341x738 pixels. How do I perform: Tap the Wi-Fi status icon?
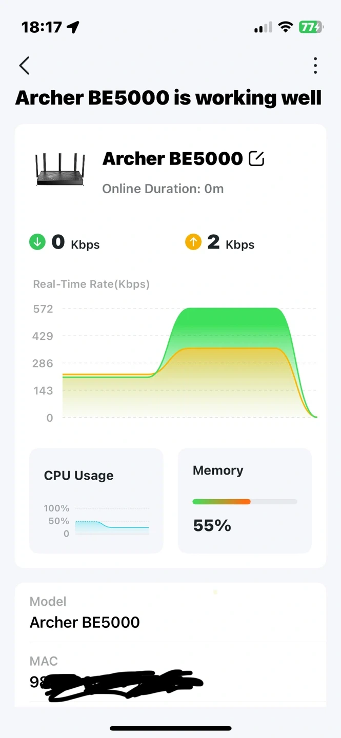[x=285, y=27]
